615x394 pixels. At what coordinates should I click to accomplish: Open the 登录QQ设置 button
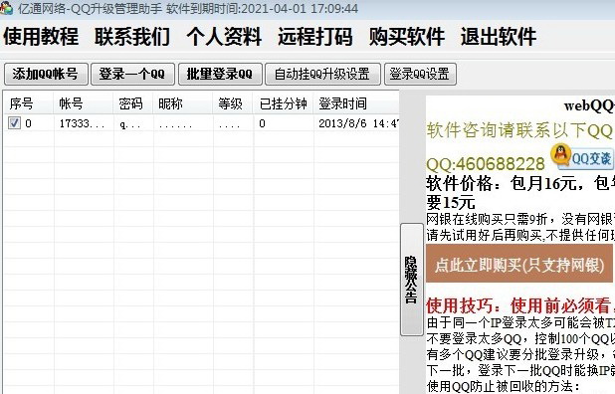point(420,74)
